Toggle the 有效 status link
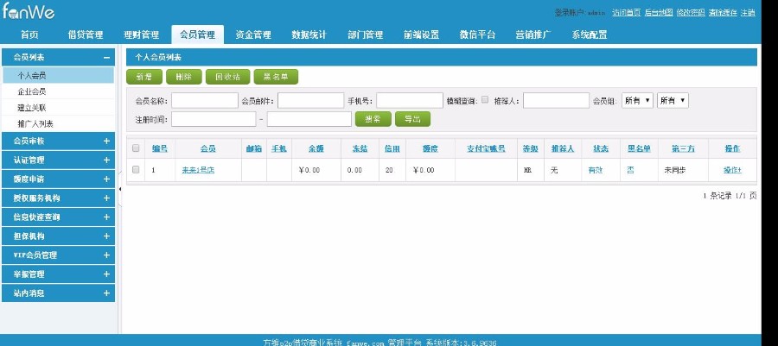The image size is (778, 346). (x=596, y=170)
